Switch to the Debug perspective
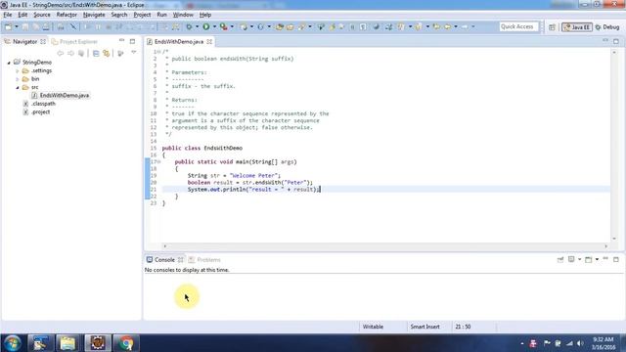The image size is (626, 352). pyautogui.click(x=607, y=27)
